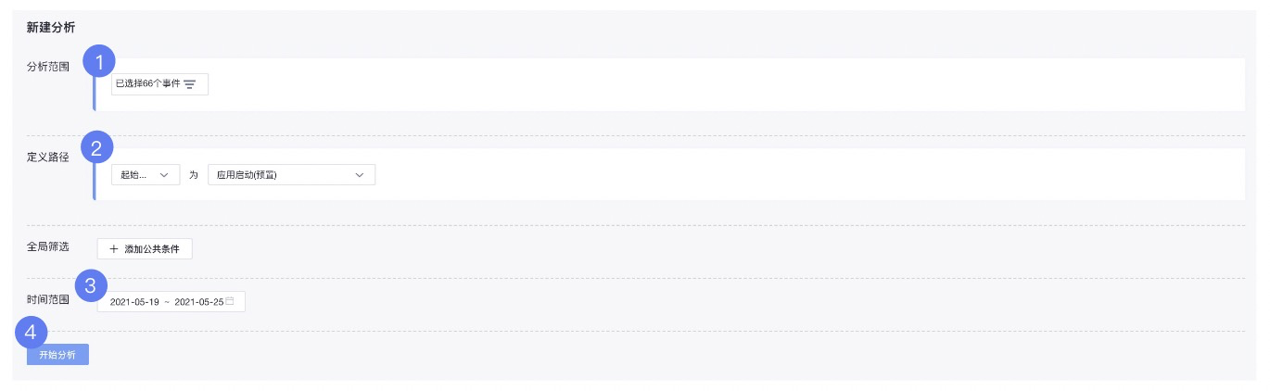Click the numbered circle badge 3
Viewport: 1270px width, 391px height.
pos(90,285)
